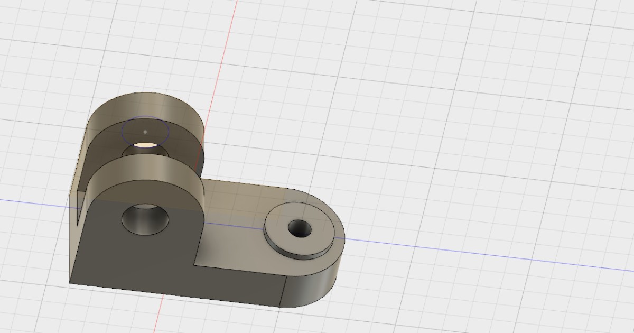Select the dark front side face of the arm
Screen dimensions: 634x333
(238, 285)
